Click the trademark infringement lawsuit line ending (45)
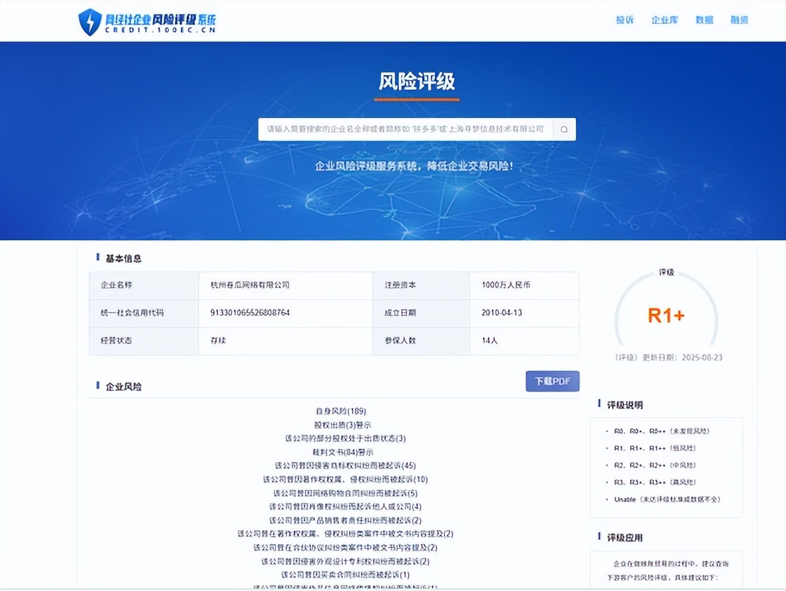 click(x=345, y=465)
